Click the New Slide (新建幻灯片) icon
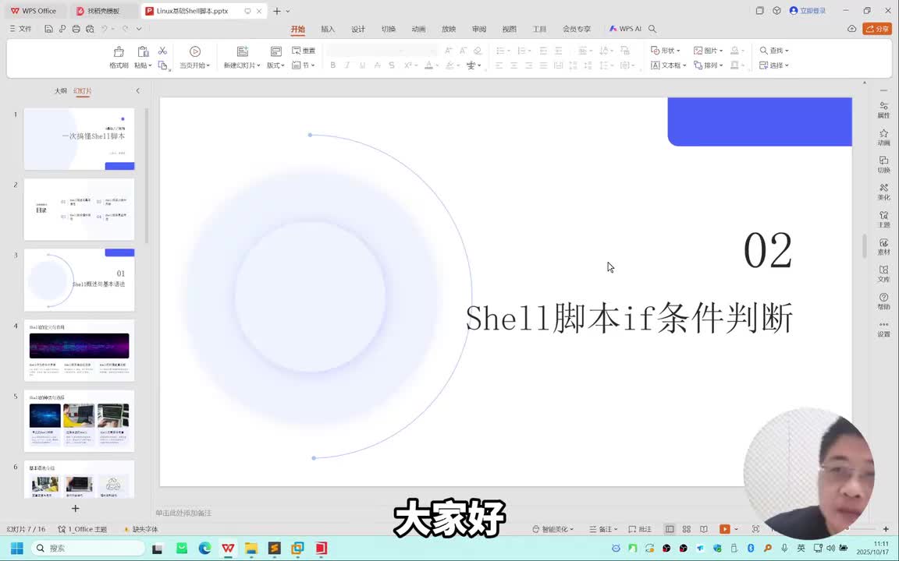This screenshot has height=561, width=899. (x=243, y=51)
